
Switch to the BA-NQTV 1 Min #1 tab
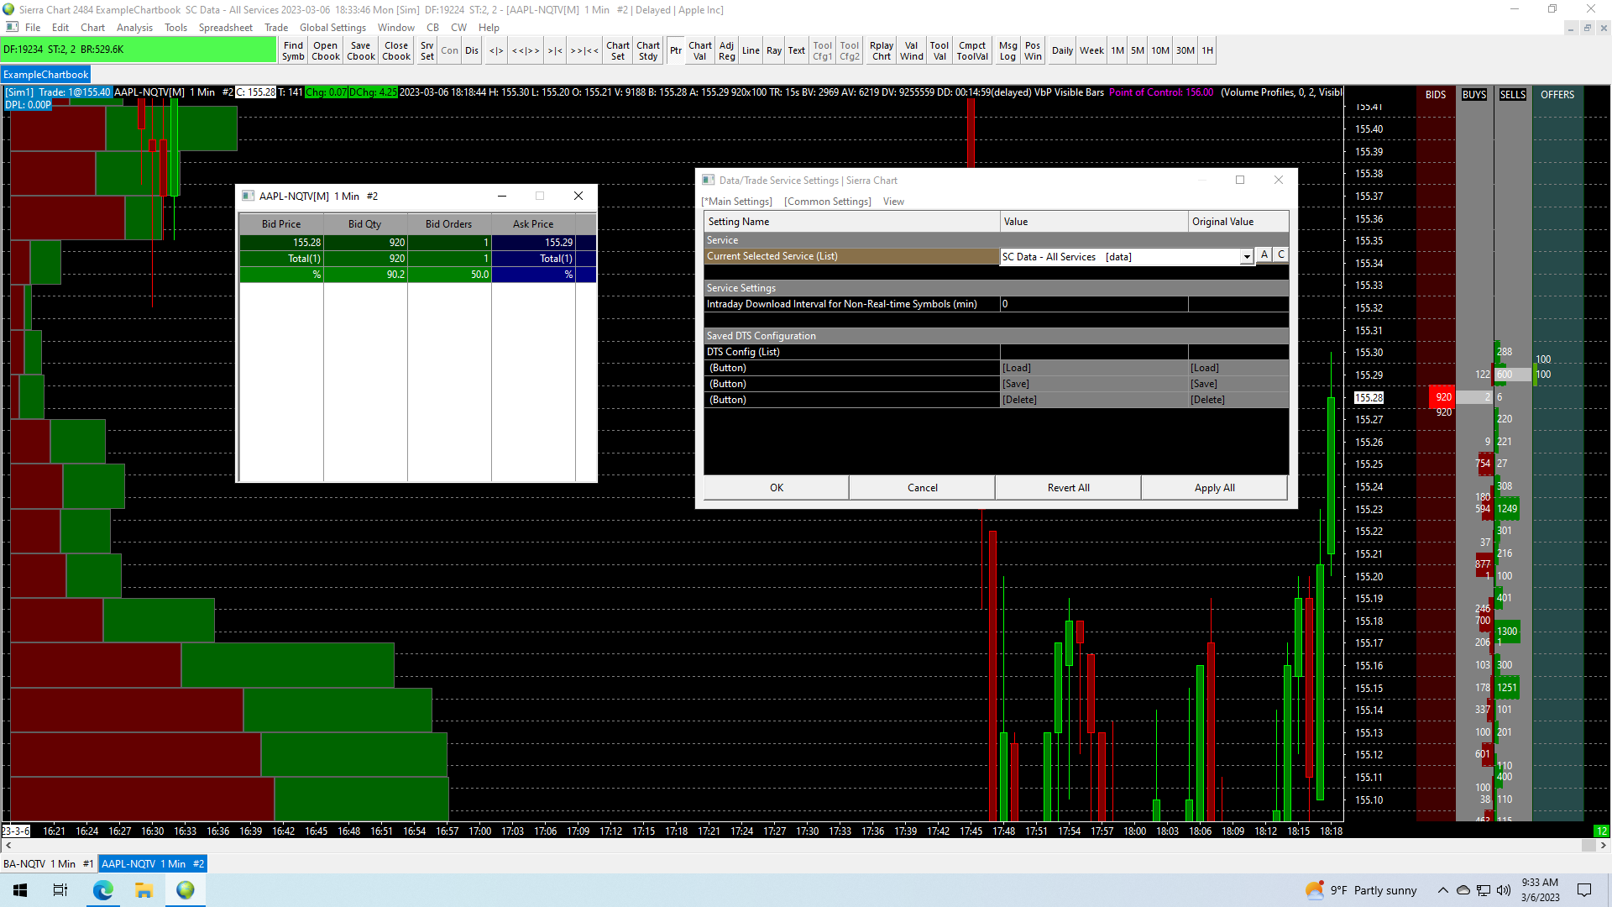click(49, 863)
